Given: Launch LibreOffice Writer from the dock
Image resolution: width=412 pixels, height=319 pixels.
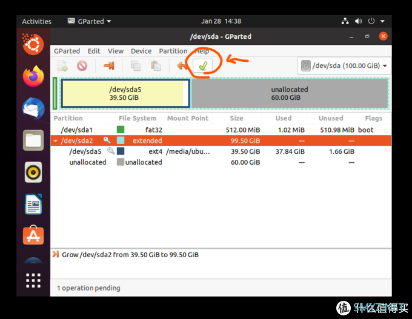Looking at the screenshot, I should pyautogui.click(x=33, y=204).
